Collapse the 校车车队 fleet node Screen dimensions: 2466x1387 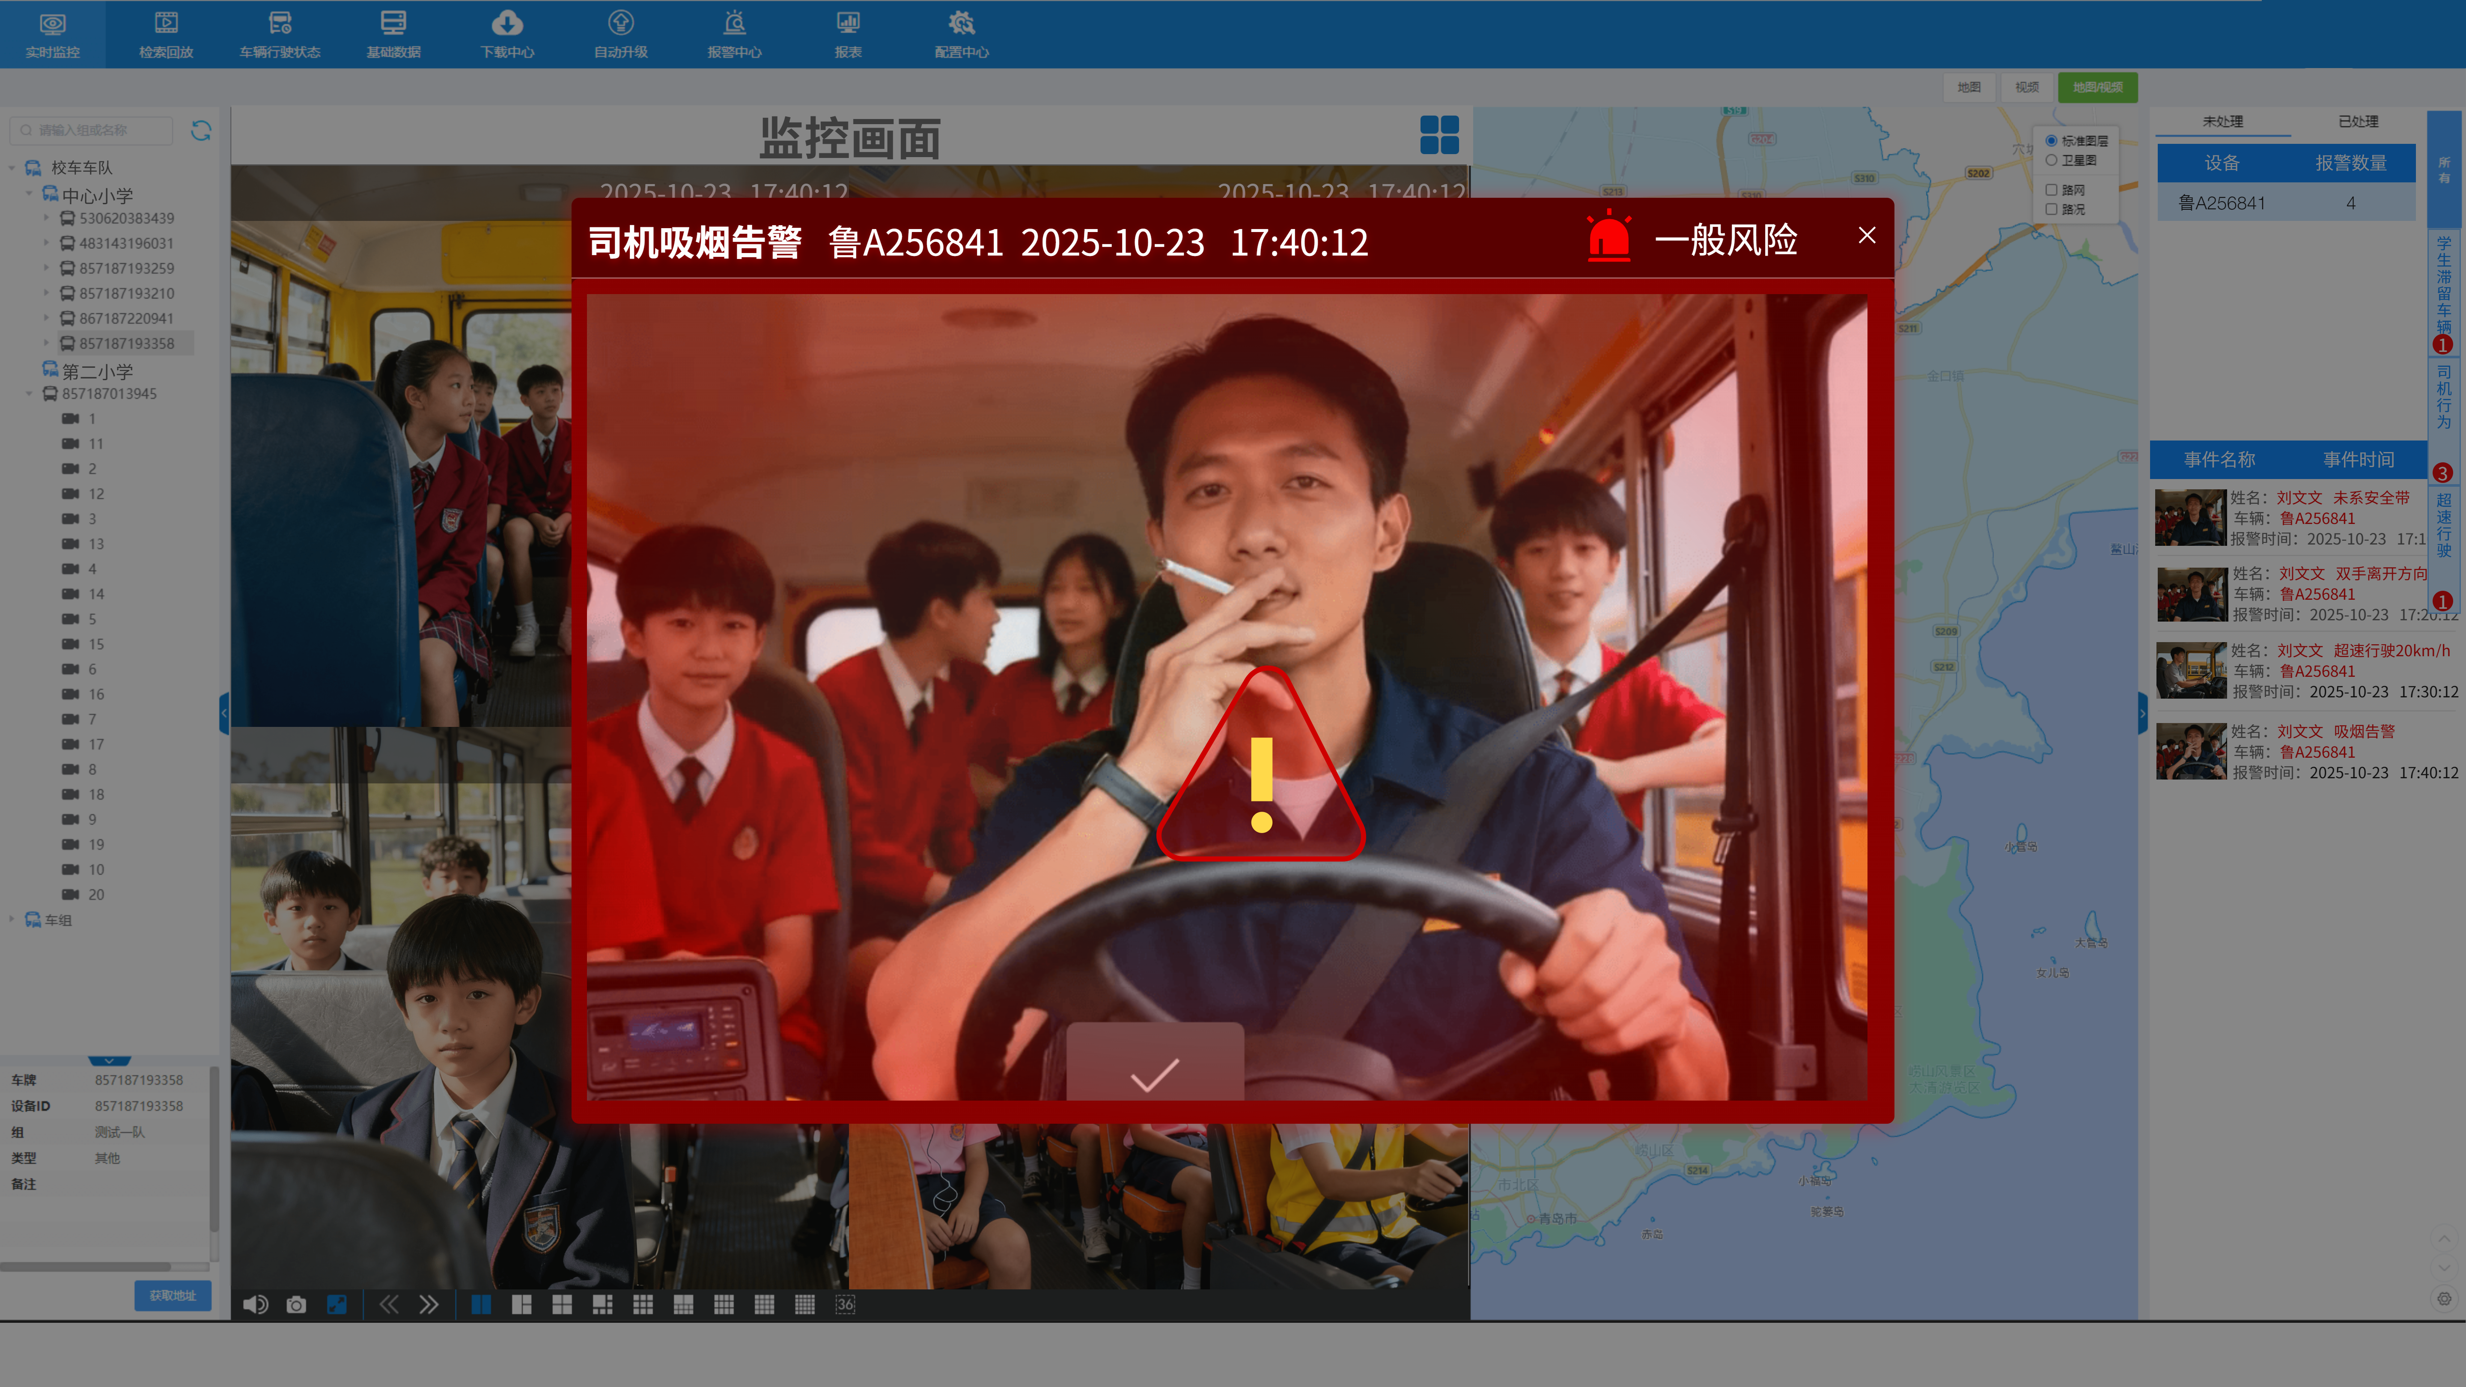tap(12, 169)
